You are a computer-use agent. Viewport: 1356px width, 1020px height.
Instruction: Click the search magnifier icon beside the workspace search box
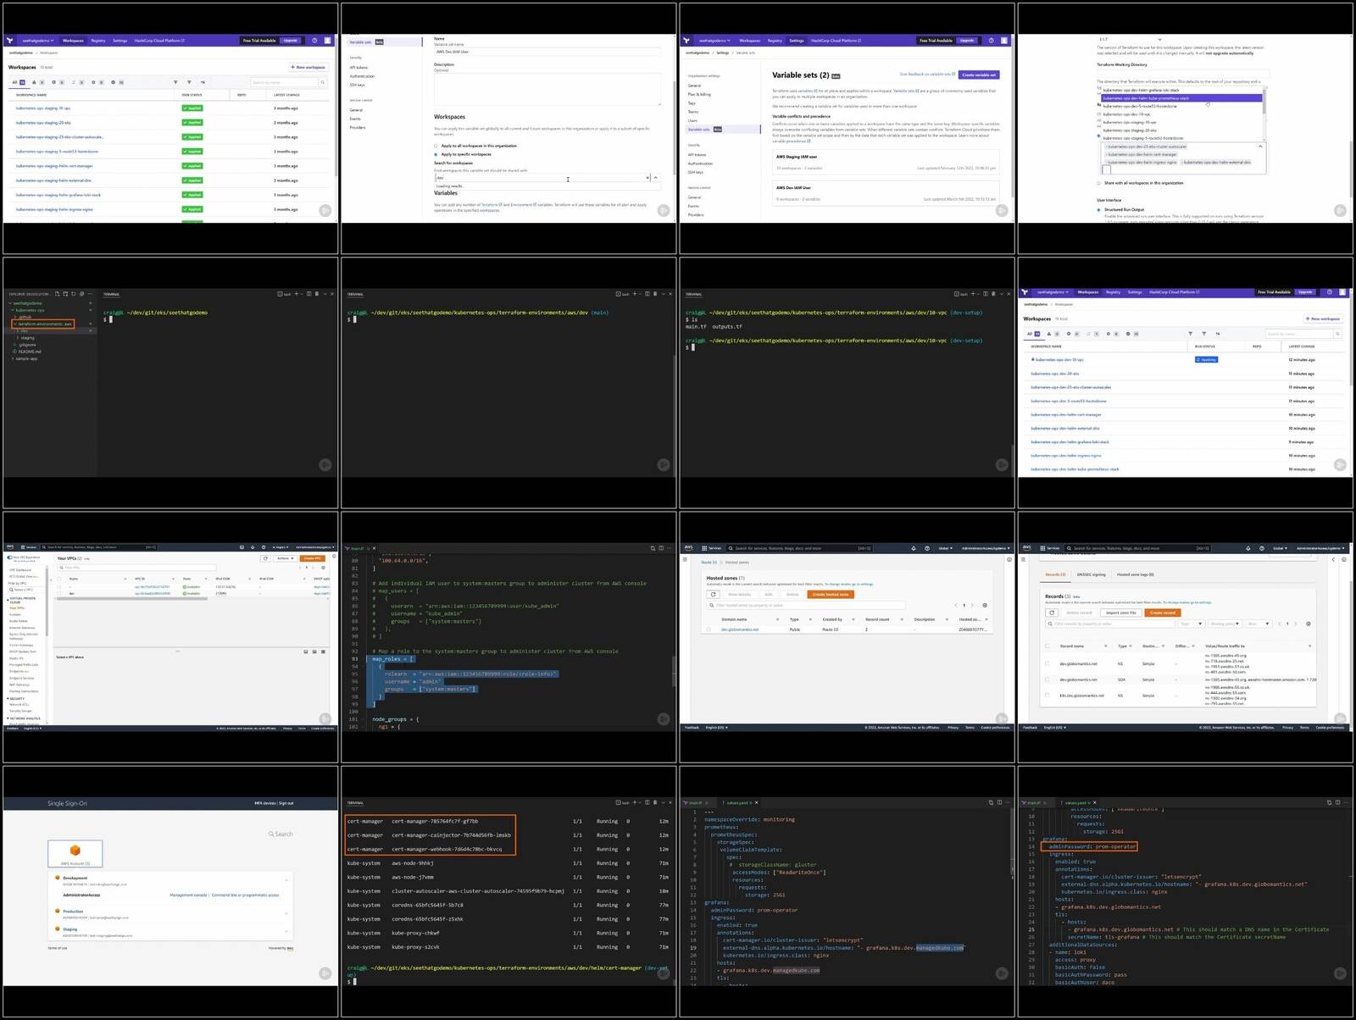(x=322, y=82)
